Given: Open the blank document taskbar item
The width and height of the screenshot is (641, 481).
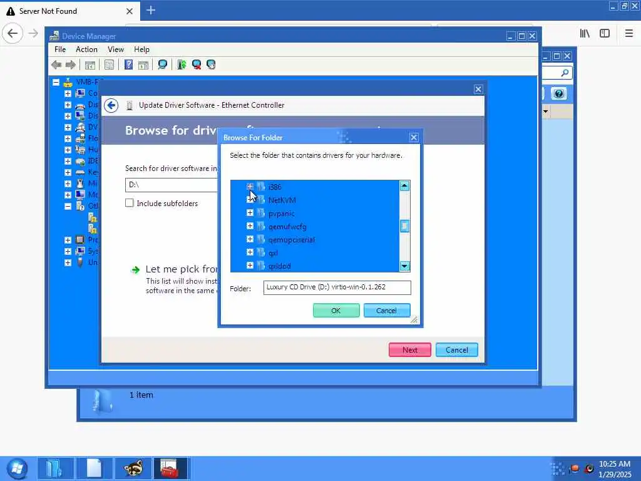Looking at the screenshot, I should pos(95,468).
